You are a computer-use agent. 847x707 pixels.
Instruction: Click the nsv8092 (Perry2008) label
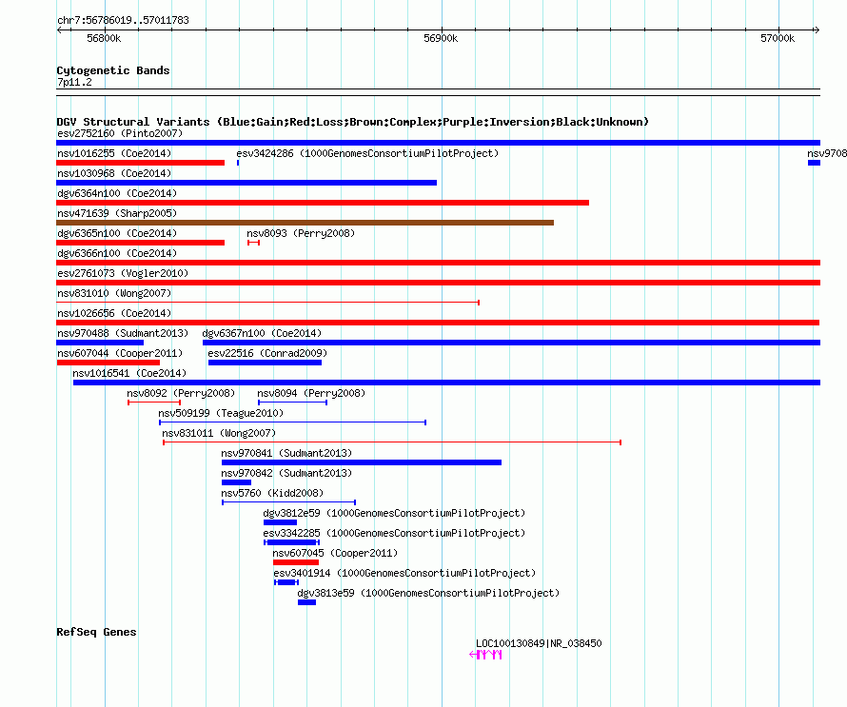tap(181, 393)
